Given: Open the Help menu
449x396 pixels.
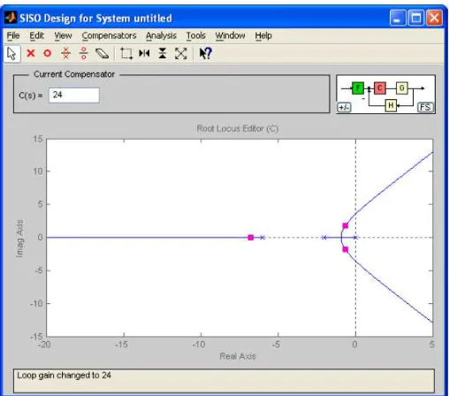Looking at the screenshot, I should pos(263,35).
